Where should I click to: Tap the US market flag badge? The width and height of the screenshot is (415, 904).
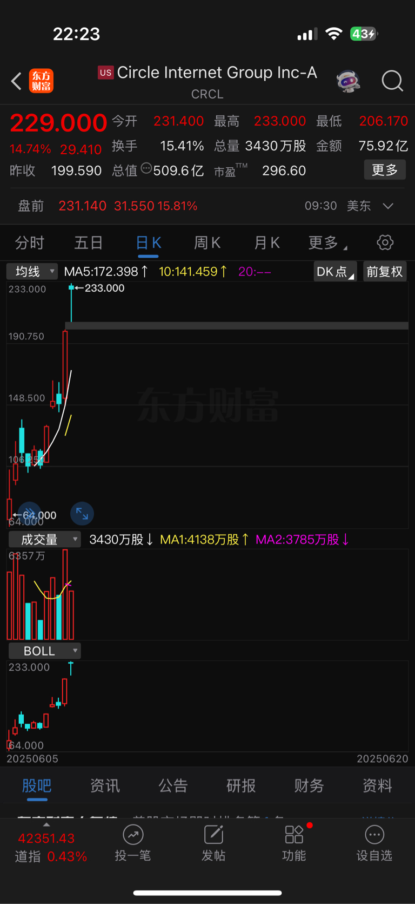click(105, 73)
